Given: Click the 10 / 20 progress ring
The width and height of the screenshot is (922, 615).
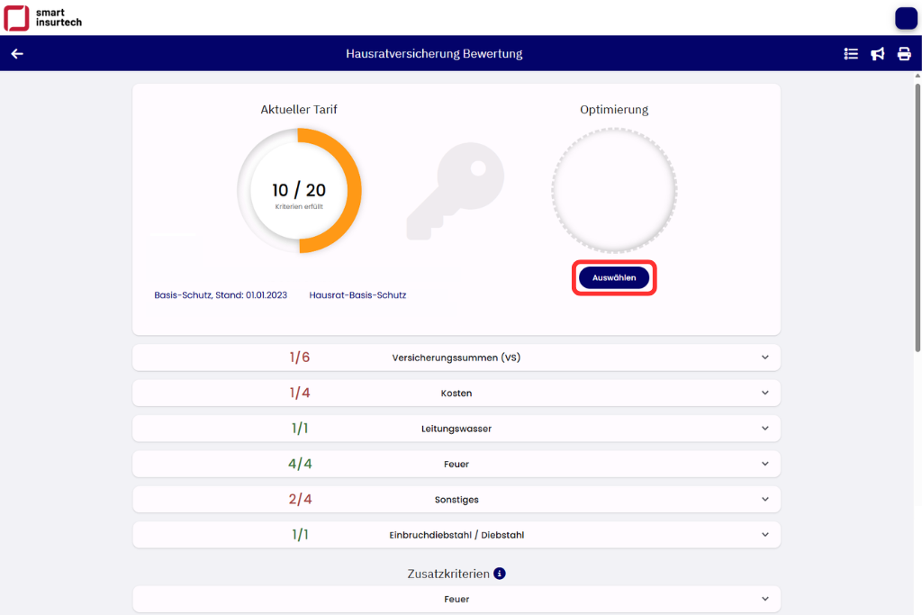Looking at the screenshot, I should point(299,191).
